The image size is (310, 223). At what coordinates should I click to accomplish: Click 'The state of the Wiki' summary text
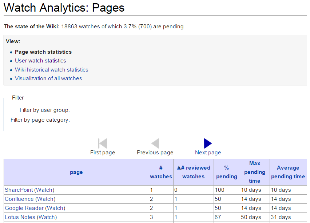click(x=94, y=27)
